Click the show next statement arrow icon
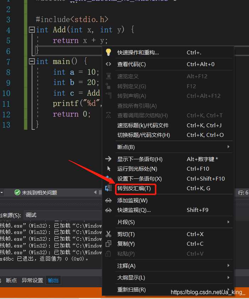Screen dimensions: 249x299 tap(108, 159)
